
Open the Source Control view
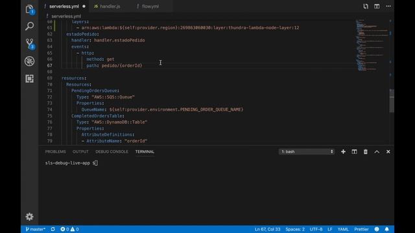(x=30, y=43)
